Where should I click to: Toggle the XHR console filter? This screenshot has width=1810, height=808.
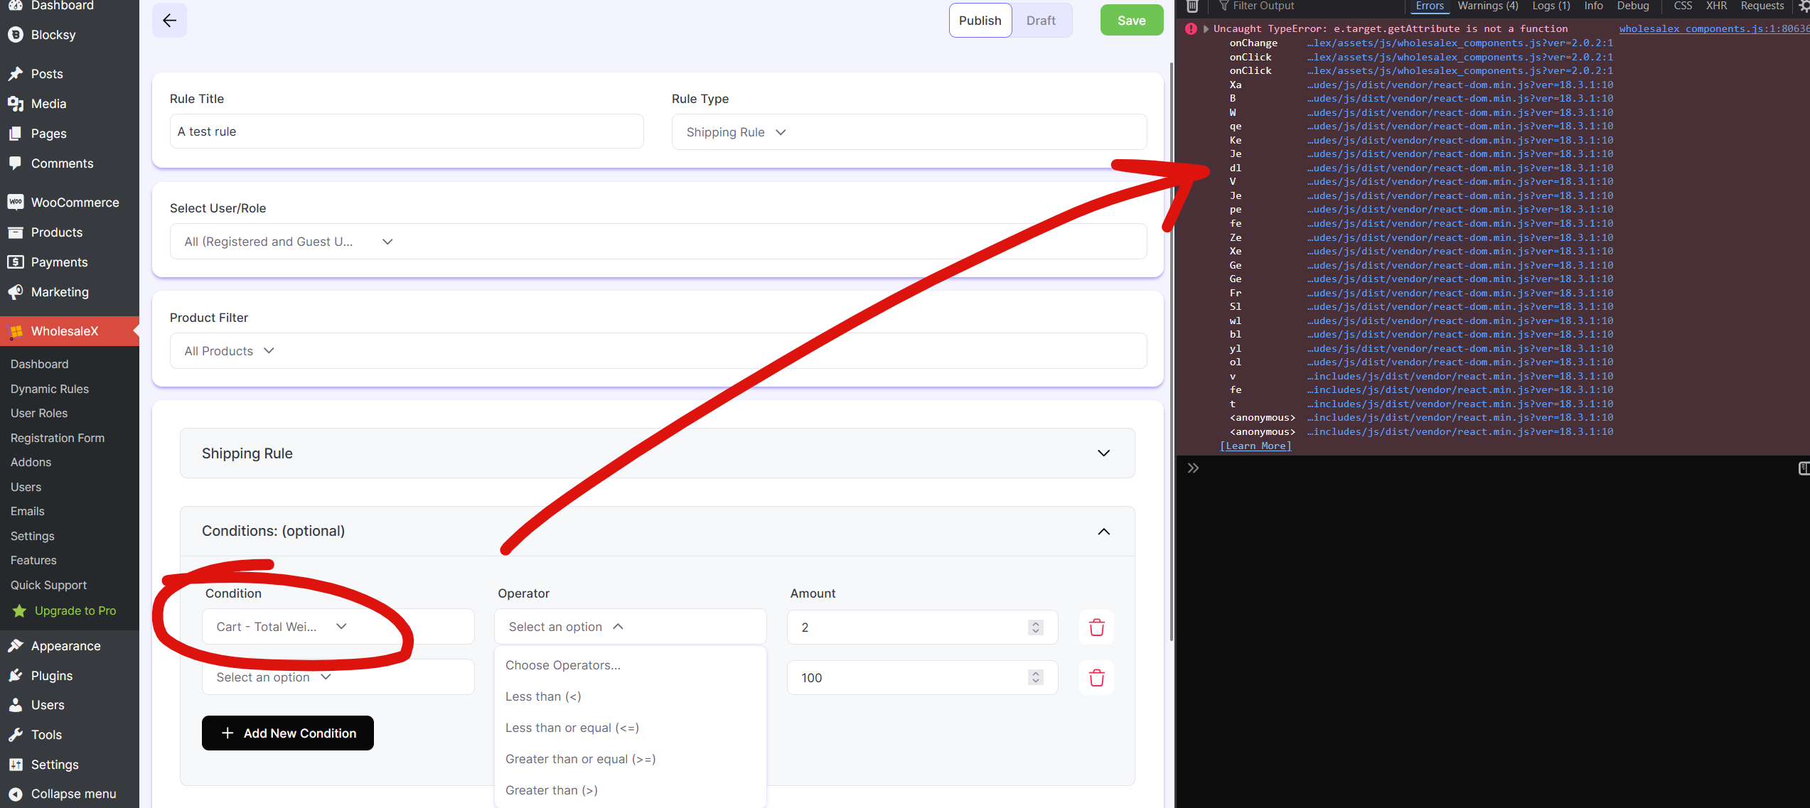pos(1716,6)
